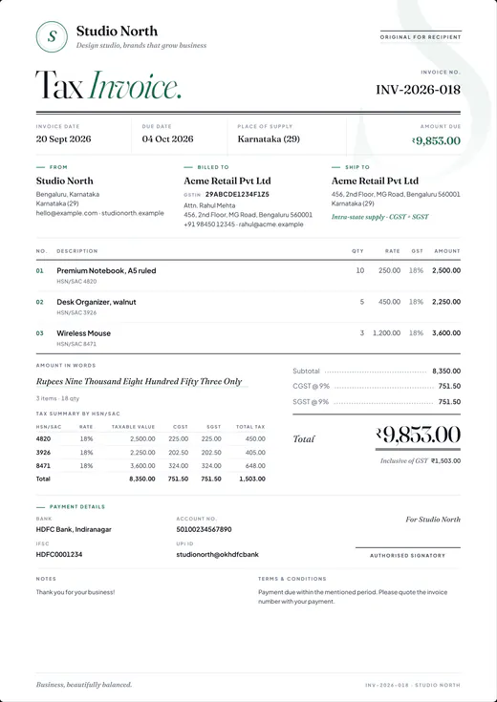Select UPI ID studionorth@okhdfcbank
Image resolution: width=497 pixels, height=702 pixels.
point(217,555)
